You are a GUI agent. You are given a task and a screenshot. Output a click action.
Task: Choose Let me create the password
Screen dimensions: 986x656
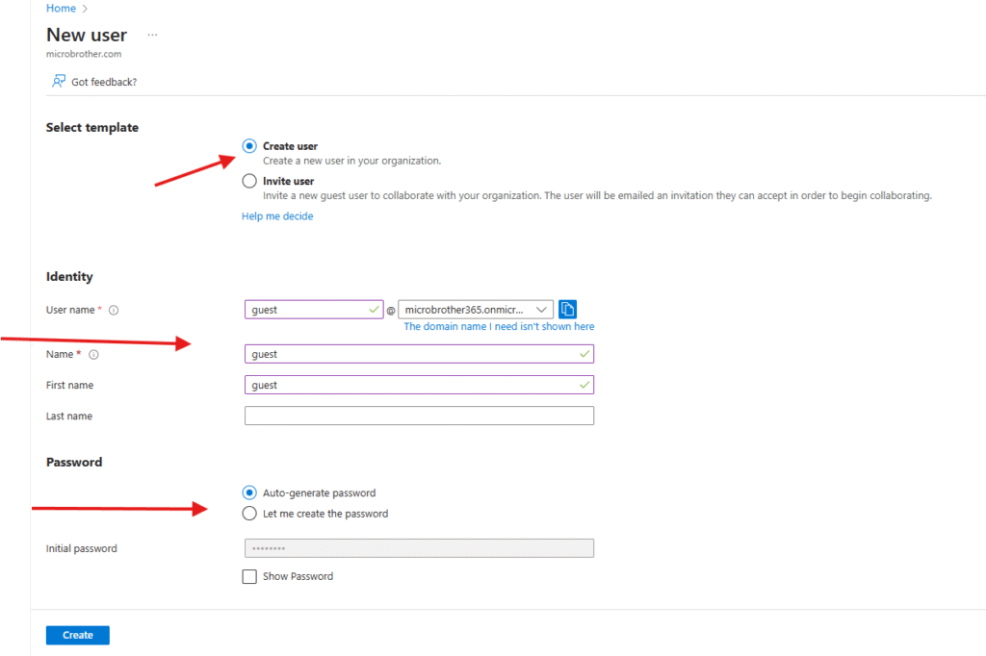point(249,514)
